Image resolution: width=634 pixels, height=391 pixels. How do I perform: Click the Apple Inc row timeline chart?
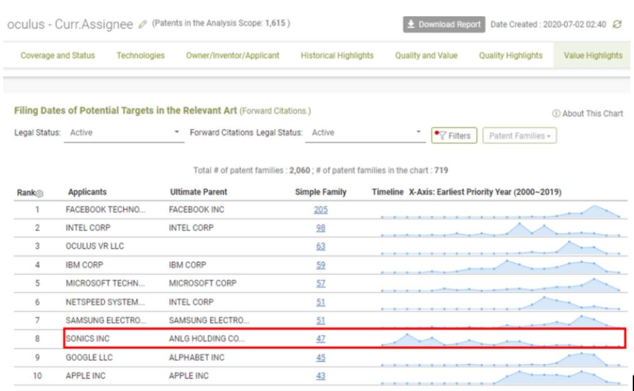point(500,377)
